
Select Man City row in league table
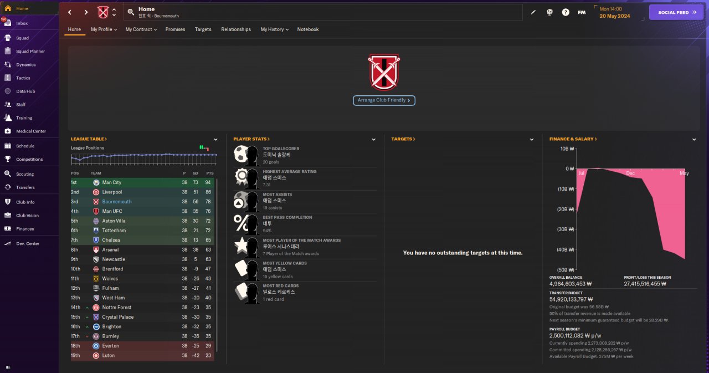[x=143, y=182]
